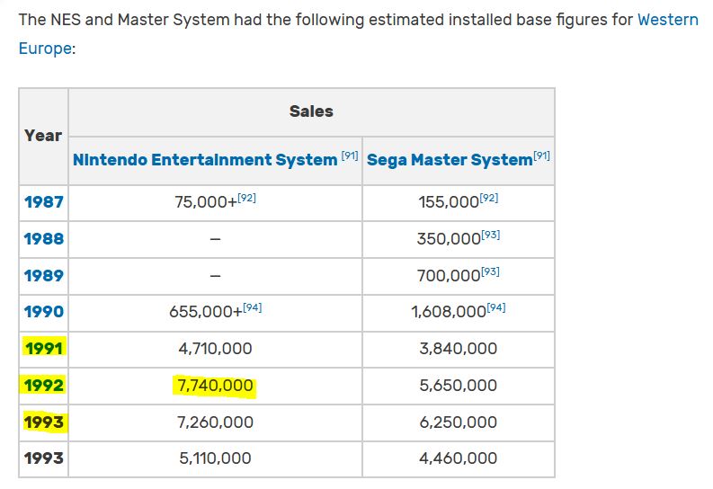Click the highlighted 1993 year cell
Screen dimensions: 713x489
pos(44,422)
